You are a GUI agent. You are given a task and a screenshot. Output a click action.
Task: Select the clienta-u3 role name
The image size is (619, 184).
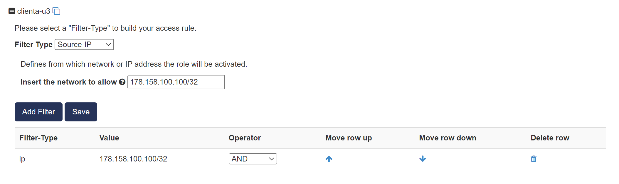tap(33, 11)
